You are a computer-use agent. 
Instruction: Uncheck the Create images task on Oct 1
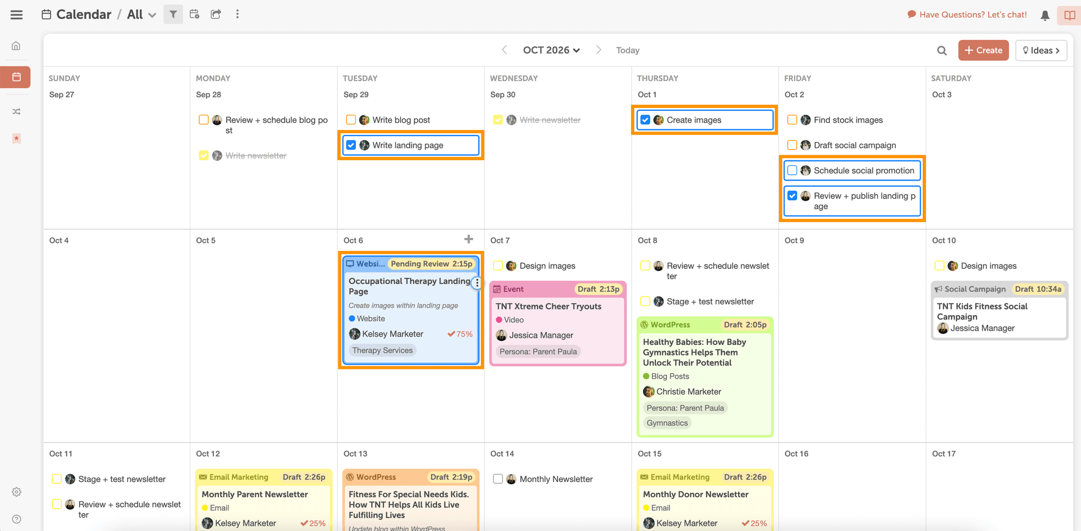pyautogui.click(x=645, y=119)
